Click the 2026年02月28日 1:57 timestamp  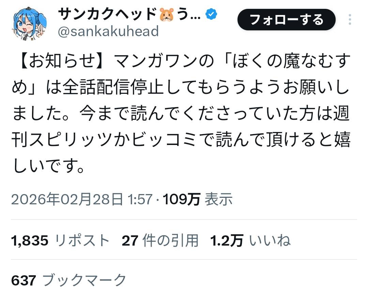(82, 199)
